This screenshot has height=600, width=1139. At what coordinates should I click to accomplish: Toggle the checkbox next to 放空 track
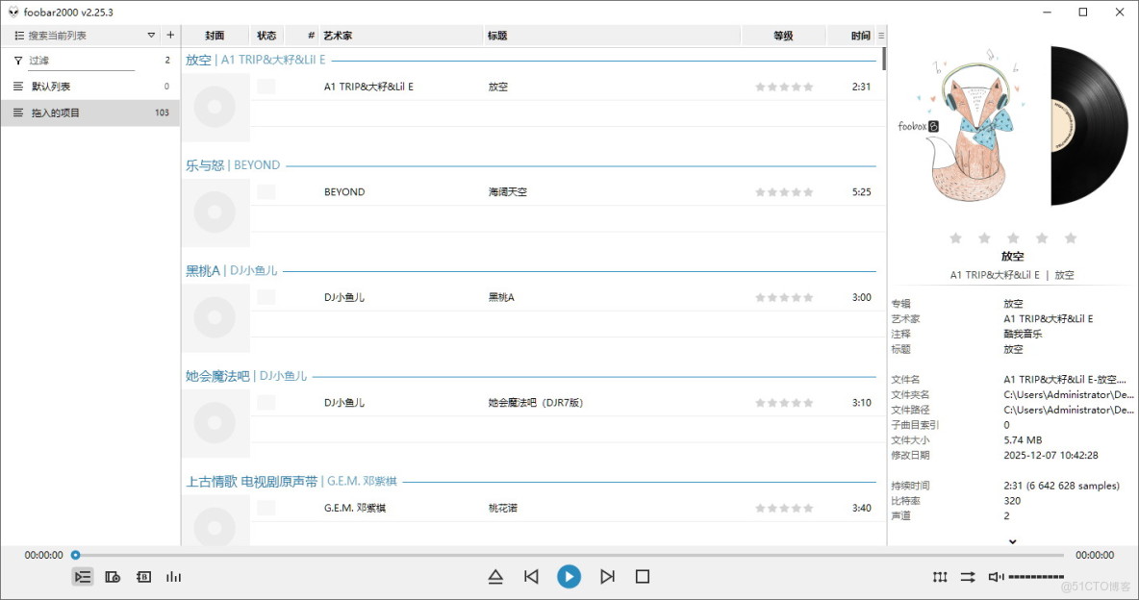coord(266,86)
